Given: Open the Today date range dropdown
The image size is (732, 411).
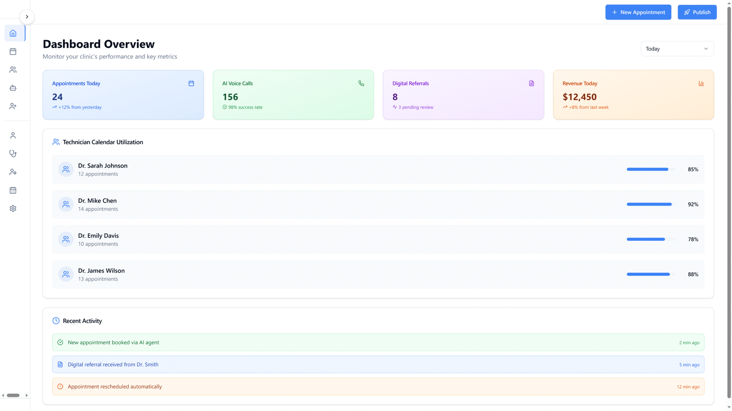Looking at the screenshot, I should point(677,49).
